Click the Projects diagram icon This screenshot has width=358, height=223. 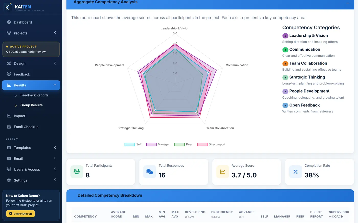pyautogui.click(x=9, y=33)
